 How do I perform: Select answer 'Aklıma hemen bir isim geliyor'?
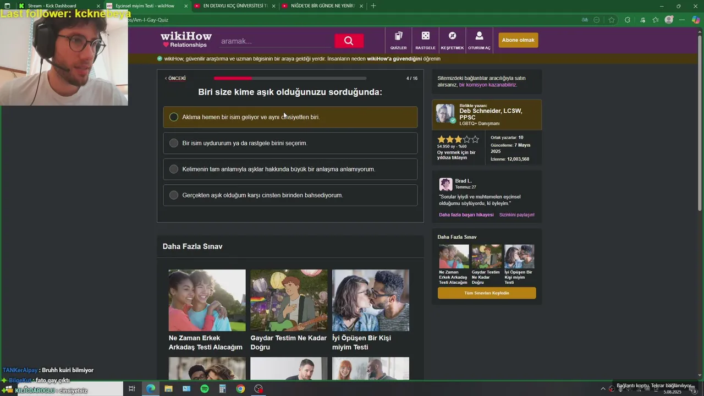pos(290,117)
